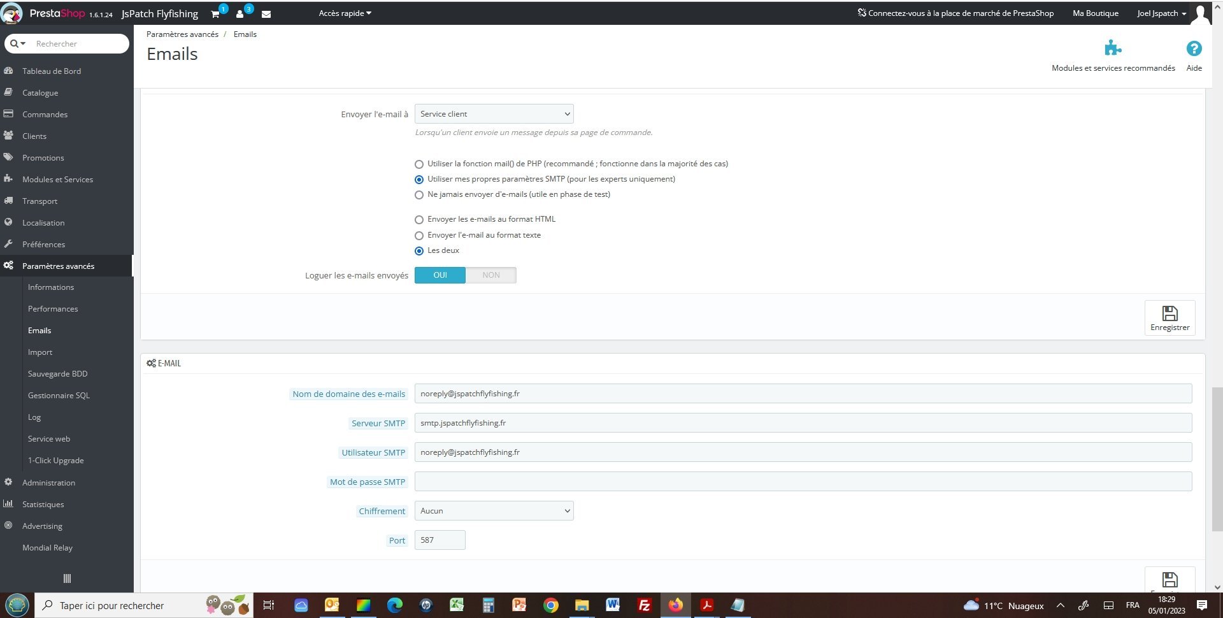
Task: Click the Paramètres avancés sidebar item
Action: (66, 266)
